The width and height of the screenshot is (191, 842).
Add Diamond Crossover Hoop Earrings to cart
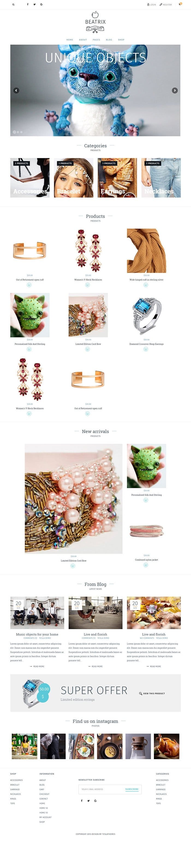point(146,349)
